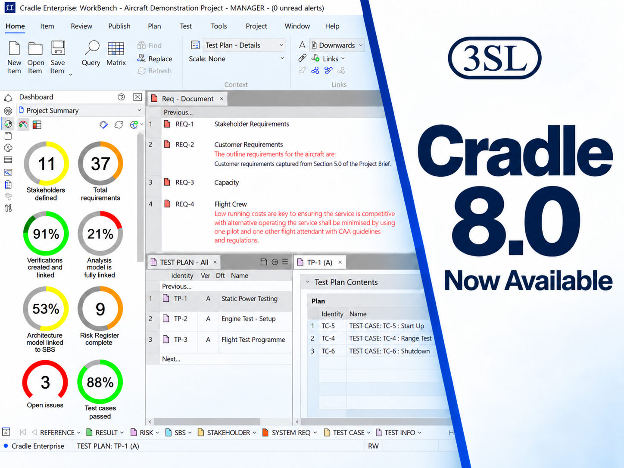This screenshot has height=468, width=624.
Task: Click the Dashboard help question mark icon
Action: 122,97
